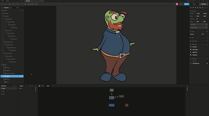Select the Walk state node in graph
The height and width of the screenshot is (116, 209).
pyautogui.click(x=121, y=96)
